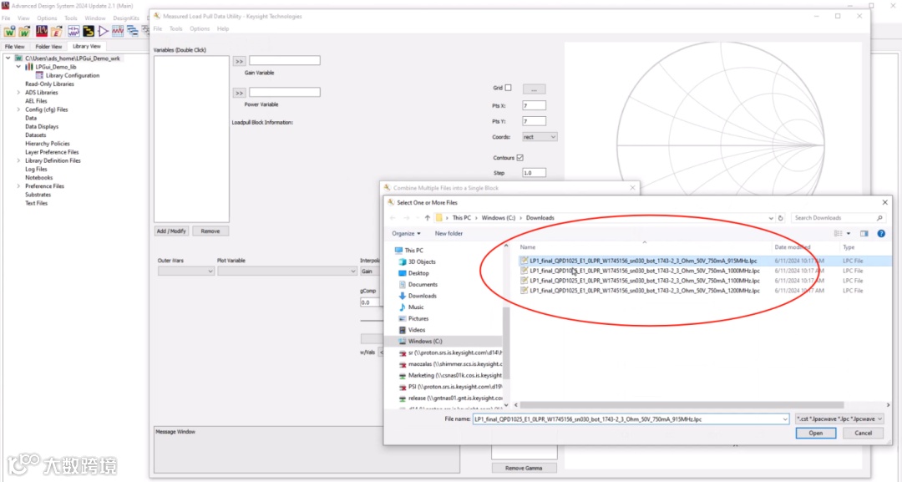The width and height of the screenshot is (902, 482).
Task: Click the >> button beside Gain Variable
Action: point(239,61)
